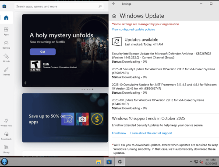Viewport: 219px width, 167px height.
Task: Click the Search apps, games, and more field
Action: (59, 7)
